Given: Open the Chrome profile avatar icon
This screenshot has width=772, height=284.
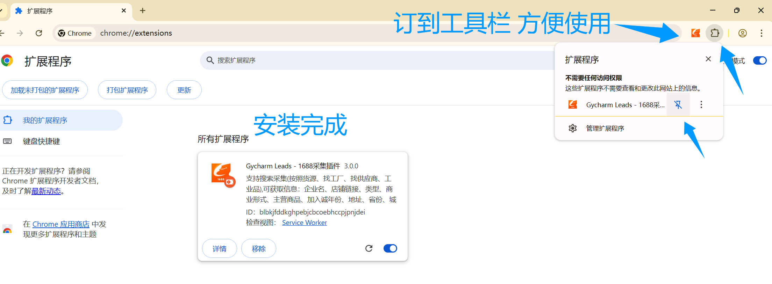Looking at the screenshot, I should point(742,33).
